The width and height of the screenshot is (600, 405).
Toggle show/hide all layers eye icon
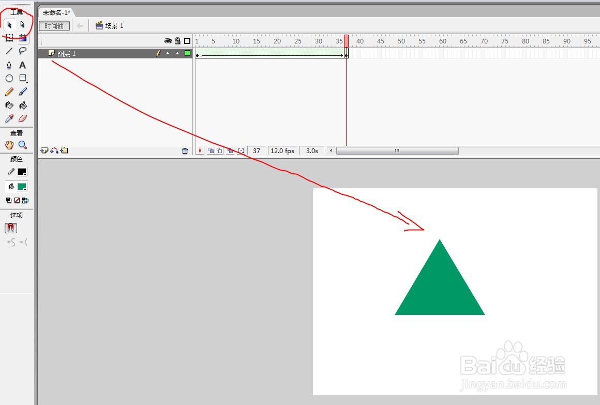(x=168, y=40)
